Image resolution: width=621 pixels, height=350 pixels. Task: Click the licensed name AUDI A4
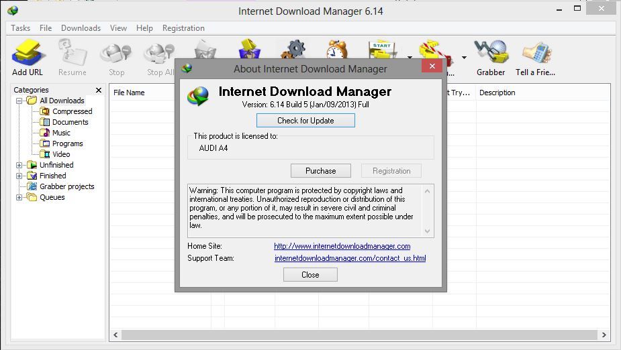213,148
